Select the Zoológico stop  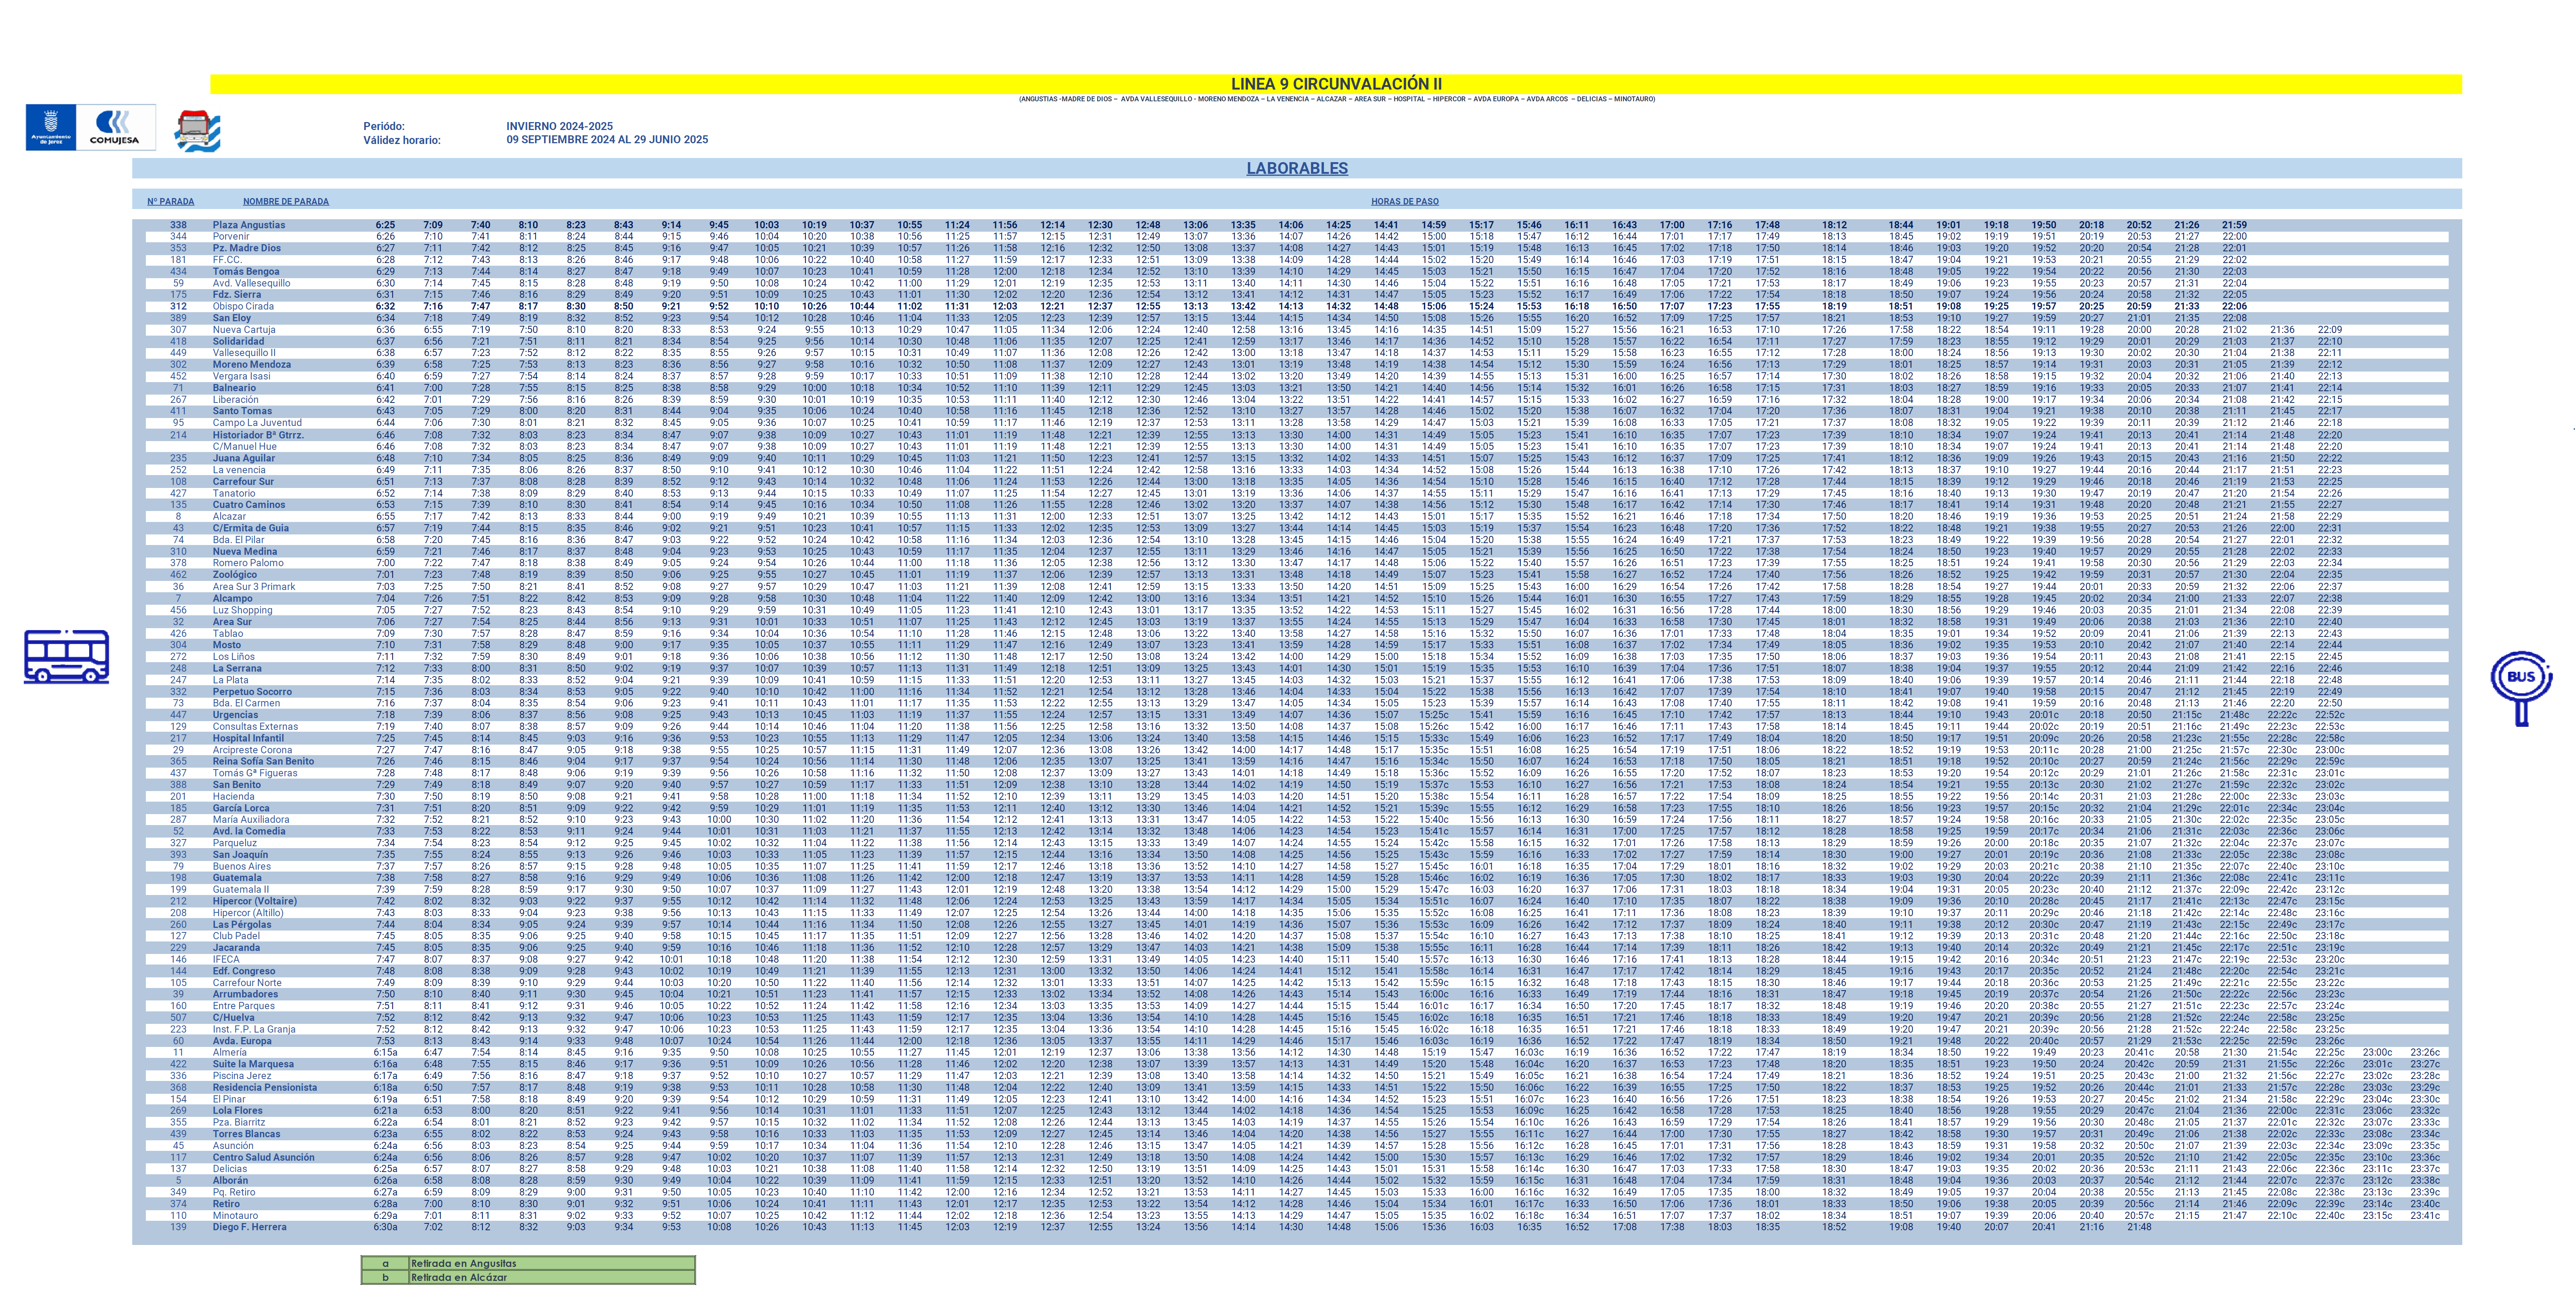point(235,575)
